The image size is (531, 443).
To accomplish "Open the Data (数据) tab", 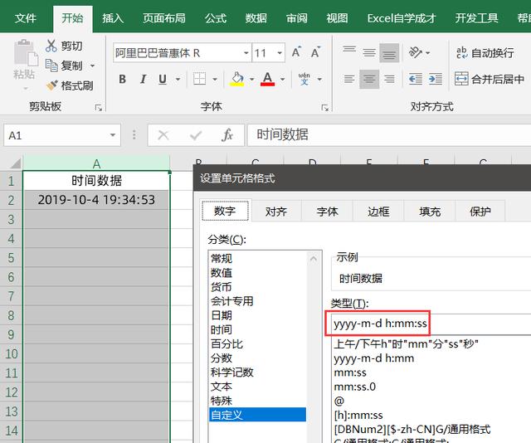I will pos(256,18).
